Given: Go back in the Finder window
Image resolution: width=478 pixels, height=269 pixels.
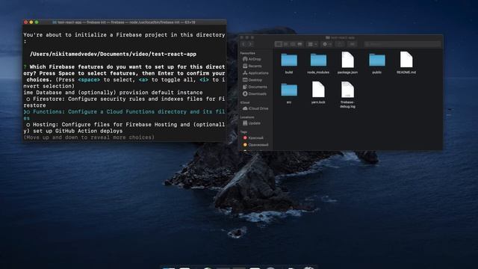Looking at the screenshot, I should [243, 45].
